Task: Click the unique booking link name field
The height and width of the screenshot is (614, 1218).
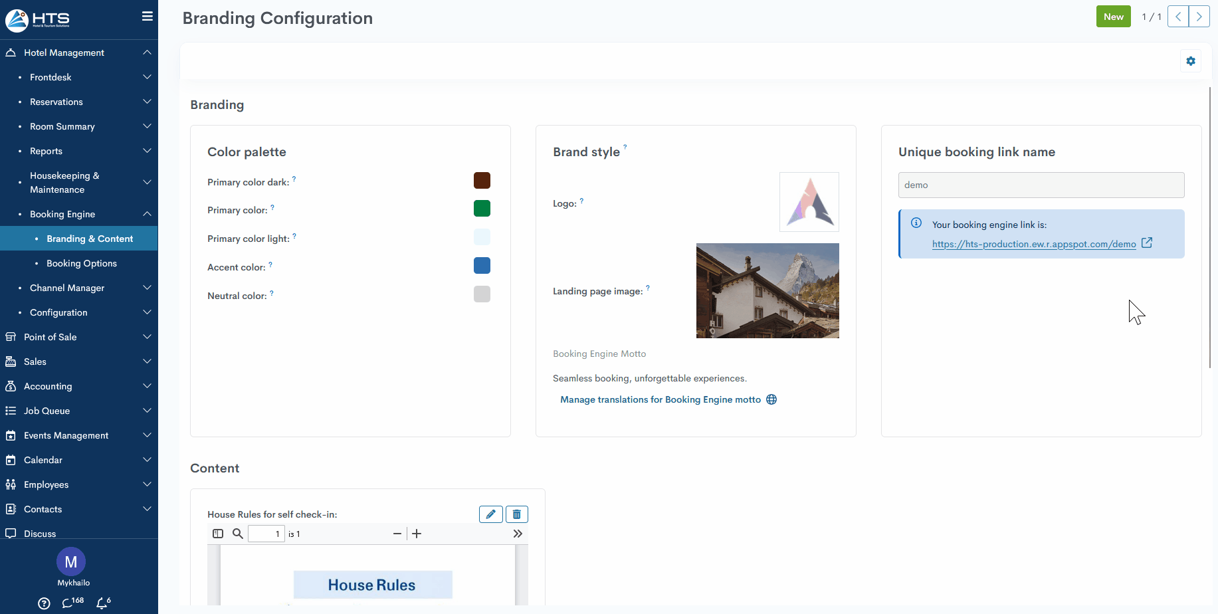Action: point(1041,185)
